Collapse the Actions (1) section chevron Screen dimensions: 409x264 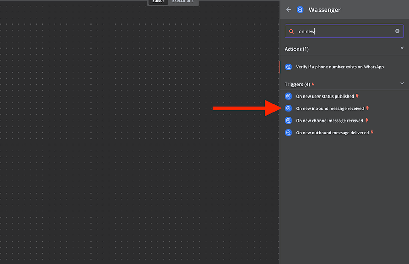[x=402, y=49]
